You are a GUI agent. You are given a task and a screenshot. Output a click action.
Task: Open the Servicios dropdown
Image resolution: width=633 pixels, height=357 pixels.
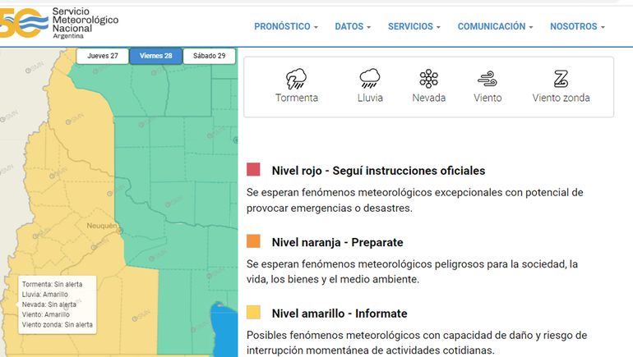(x=414, y=27)
